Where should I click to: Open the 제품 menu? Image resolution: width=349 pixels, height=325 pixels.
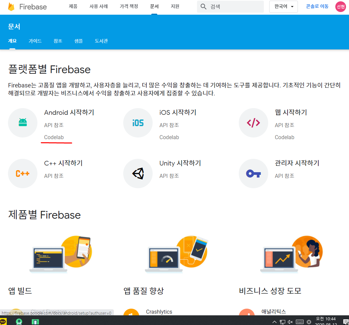(x=73, y=6)
